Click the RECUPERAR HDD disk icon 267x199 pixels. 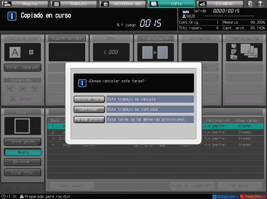pyautogui.click(x=105, y=4)
